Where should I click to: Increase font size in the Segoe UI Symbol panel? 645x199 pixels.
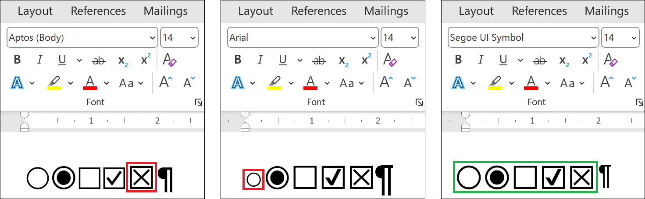point(607,82)
